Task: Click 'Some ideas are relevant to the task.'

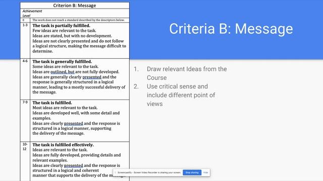Action: tap(66, 67)
